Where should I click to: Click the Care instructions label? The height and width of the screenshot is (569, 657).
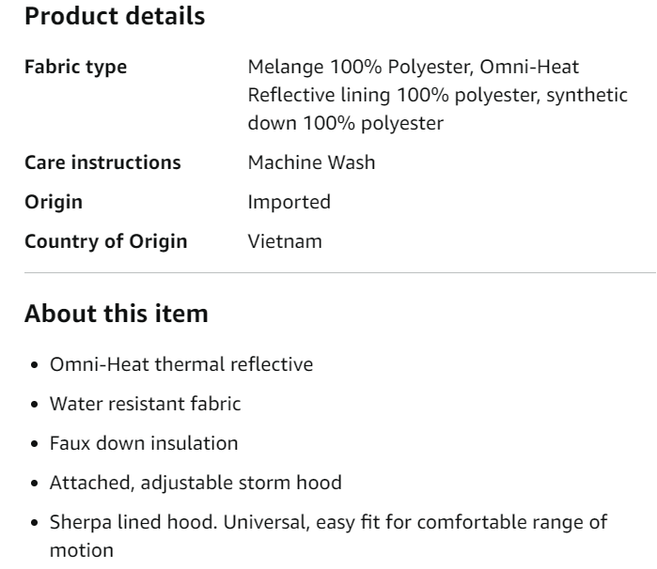point(102,162)
